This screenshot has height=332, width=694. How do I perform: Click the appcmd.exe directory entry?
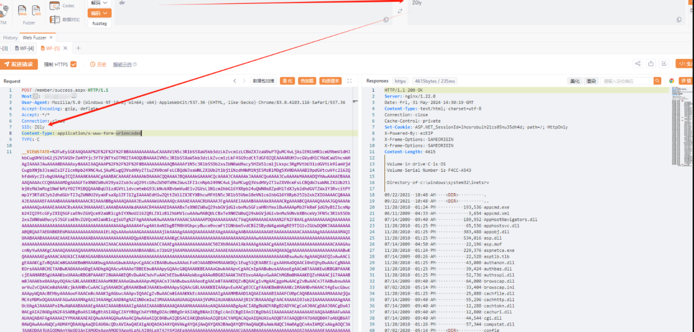coord(447,207)
